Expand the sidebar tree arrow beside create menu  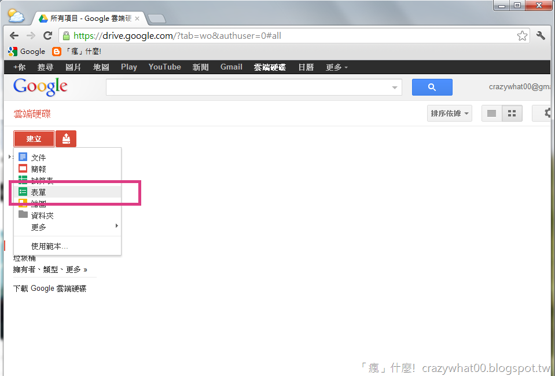point(10,156)
